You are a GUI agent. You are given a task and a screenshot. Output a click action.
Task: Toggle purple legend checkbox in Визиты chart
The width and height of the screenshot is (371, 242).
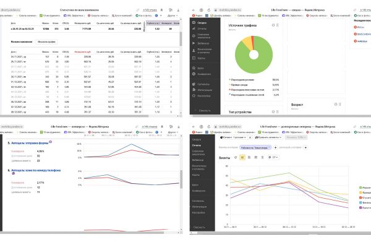click(x=360, y=207)
